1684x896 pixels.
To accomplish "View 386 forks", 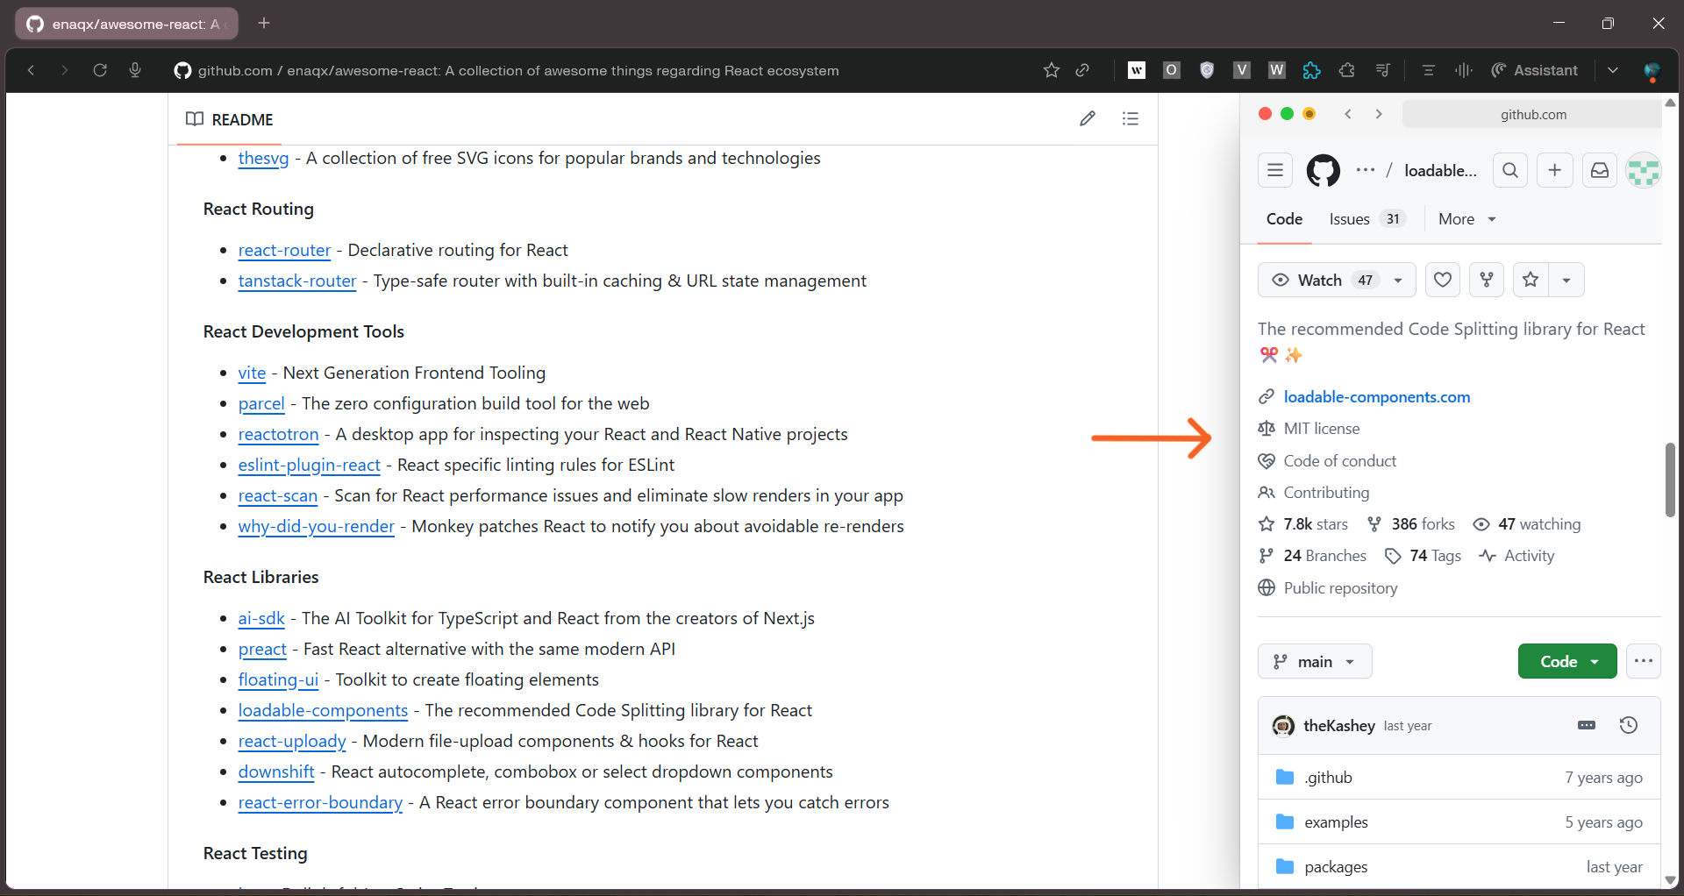I will click(x=1411, y=524).
